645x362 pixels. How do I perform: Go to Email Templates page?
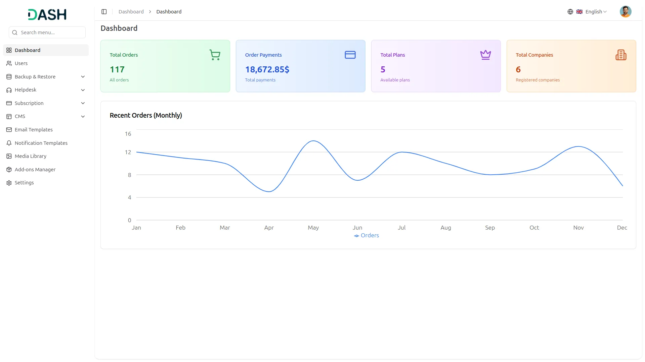(34, 130)
